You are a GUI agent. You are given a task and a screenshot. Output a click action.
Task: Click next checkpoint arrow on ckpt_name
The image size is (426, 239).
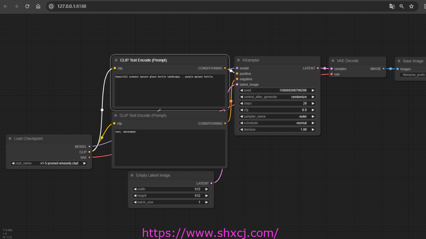tap(85, 163)
